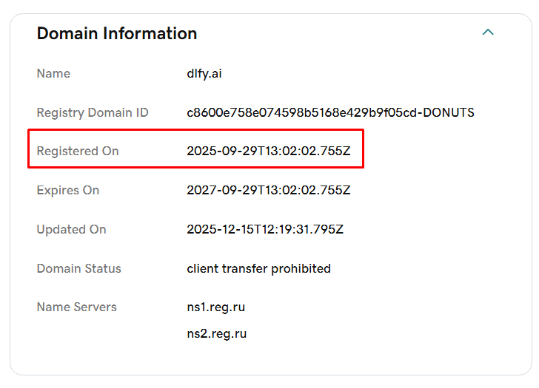Click the Registry Domain ID label
Image resolution: width=539 pixels, height=388 pixels.
tap(93, 112)
